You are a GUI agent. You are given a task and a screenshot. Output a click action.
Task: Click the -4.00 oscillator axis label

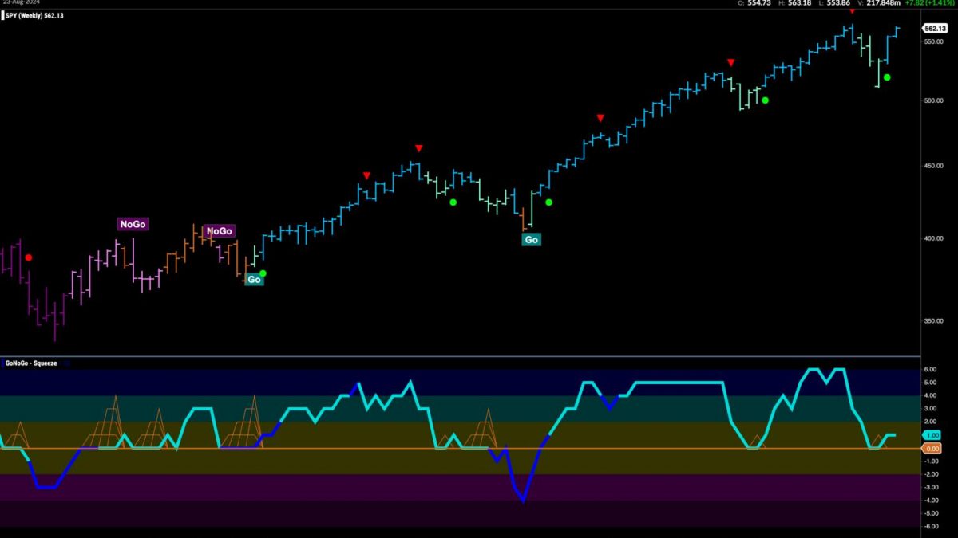tap(930, 501)
